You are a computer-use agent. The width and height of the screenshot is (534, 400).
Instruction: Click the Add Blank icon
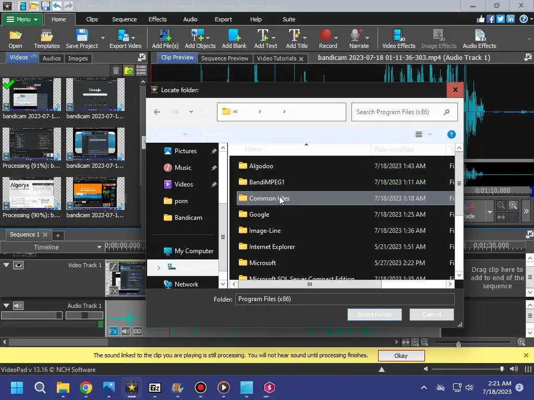coord(234,39)
